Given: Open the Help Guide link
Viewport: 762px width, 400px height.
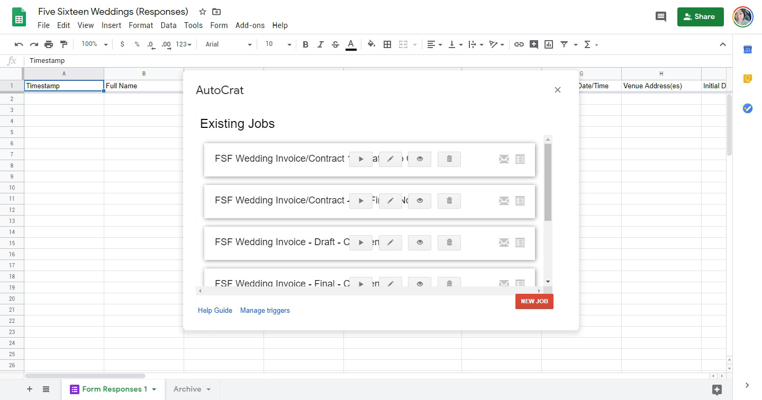Looking at the screenshot, I should pos(215,310).
